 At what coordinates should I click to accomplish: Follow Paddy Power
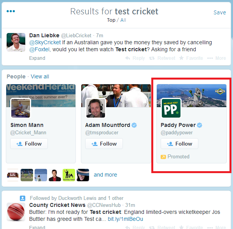(x=179, y=144)
